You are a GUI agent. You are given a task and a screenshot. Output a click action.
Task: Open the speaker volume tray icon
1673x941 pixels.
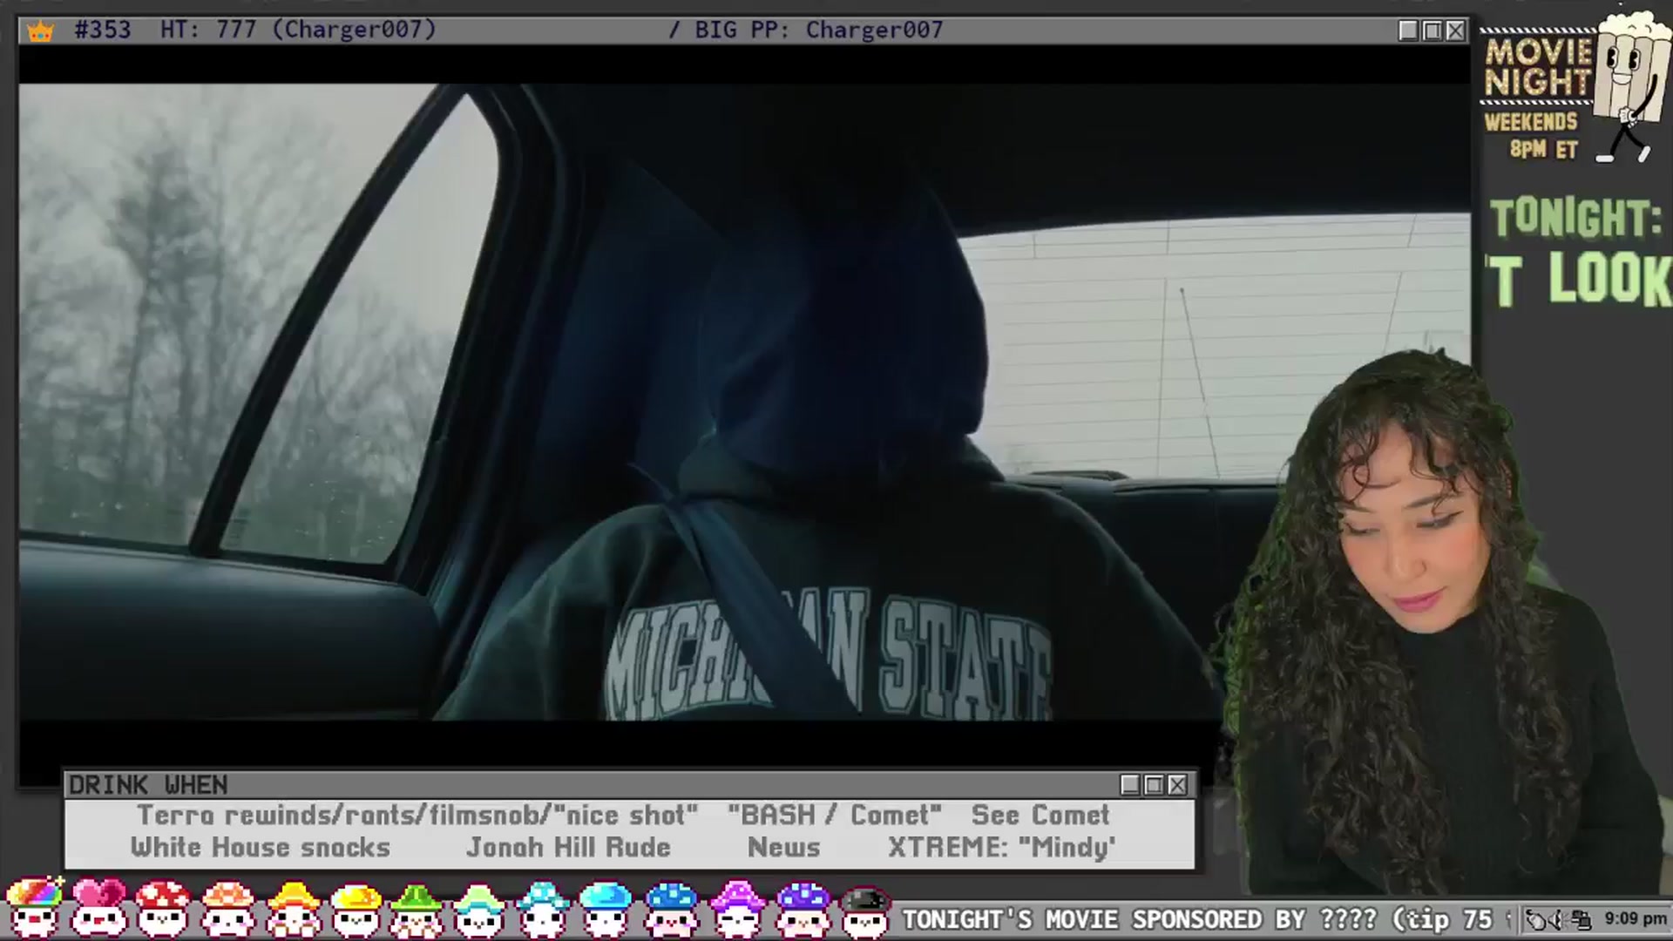[1559, 919]
